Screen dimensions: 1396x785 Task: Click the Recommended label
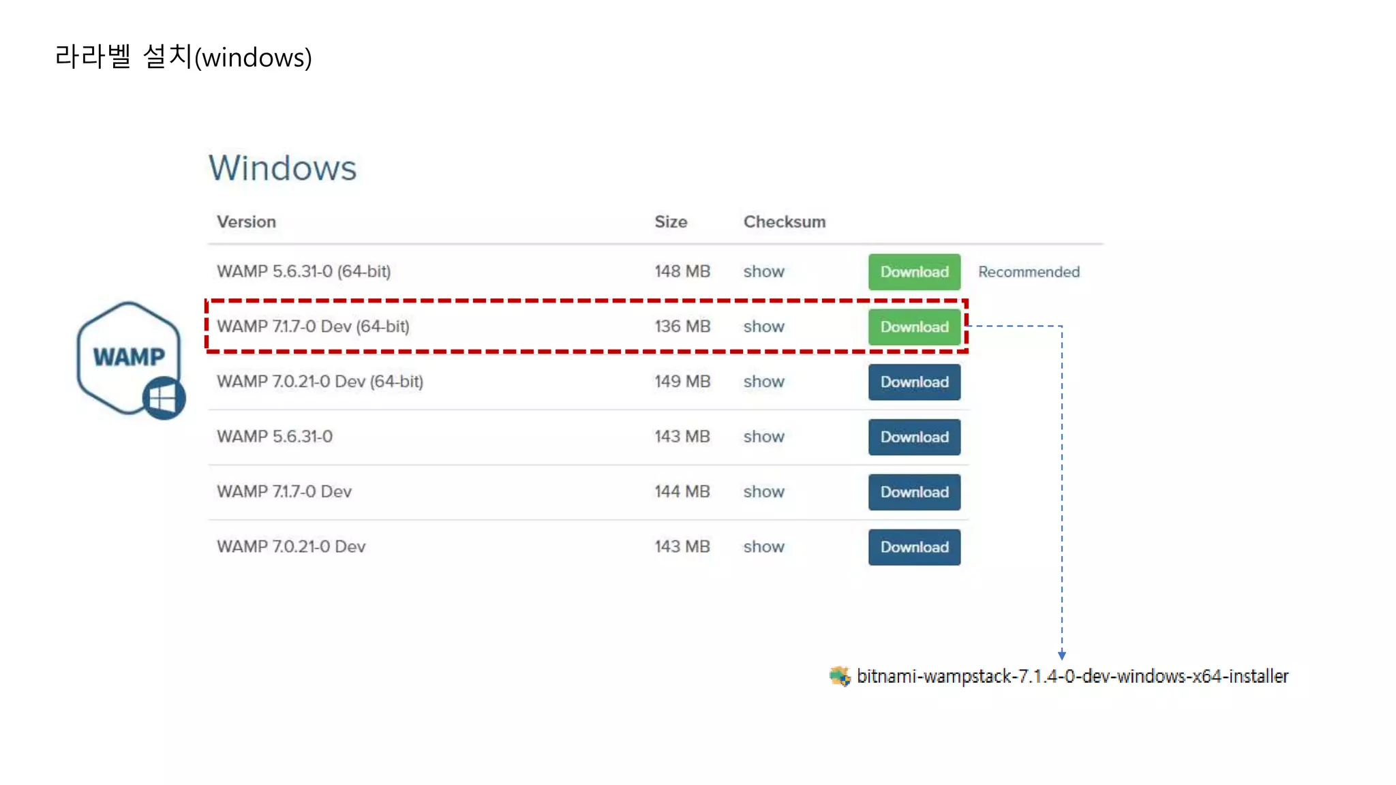[1028, 272]
